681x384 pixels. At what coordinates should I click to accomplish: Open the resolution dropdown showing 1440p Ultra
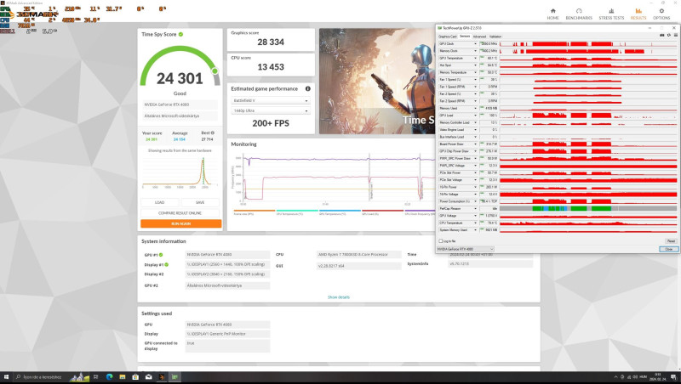click(270, 111)
